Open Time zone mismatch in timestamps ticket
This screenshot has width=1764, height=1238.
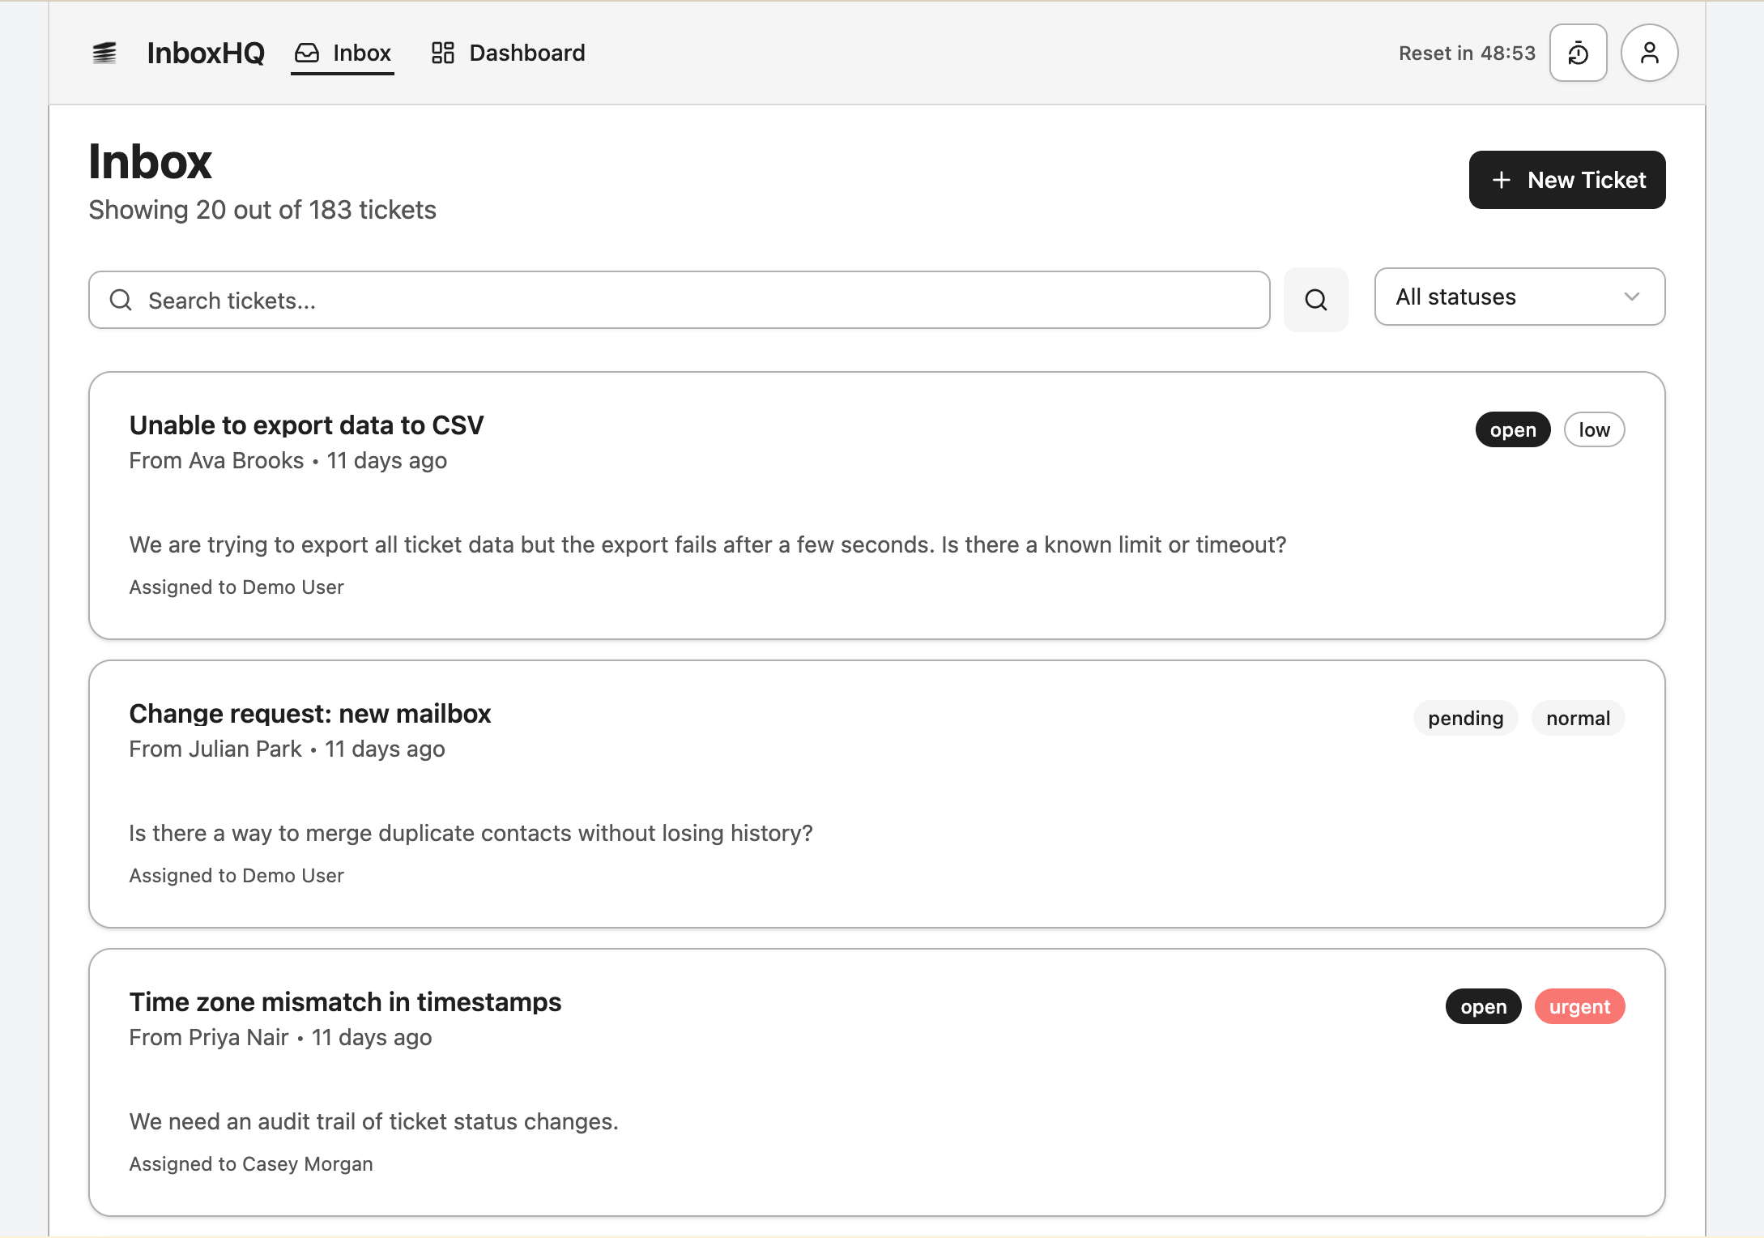[345, 1002]
